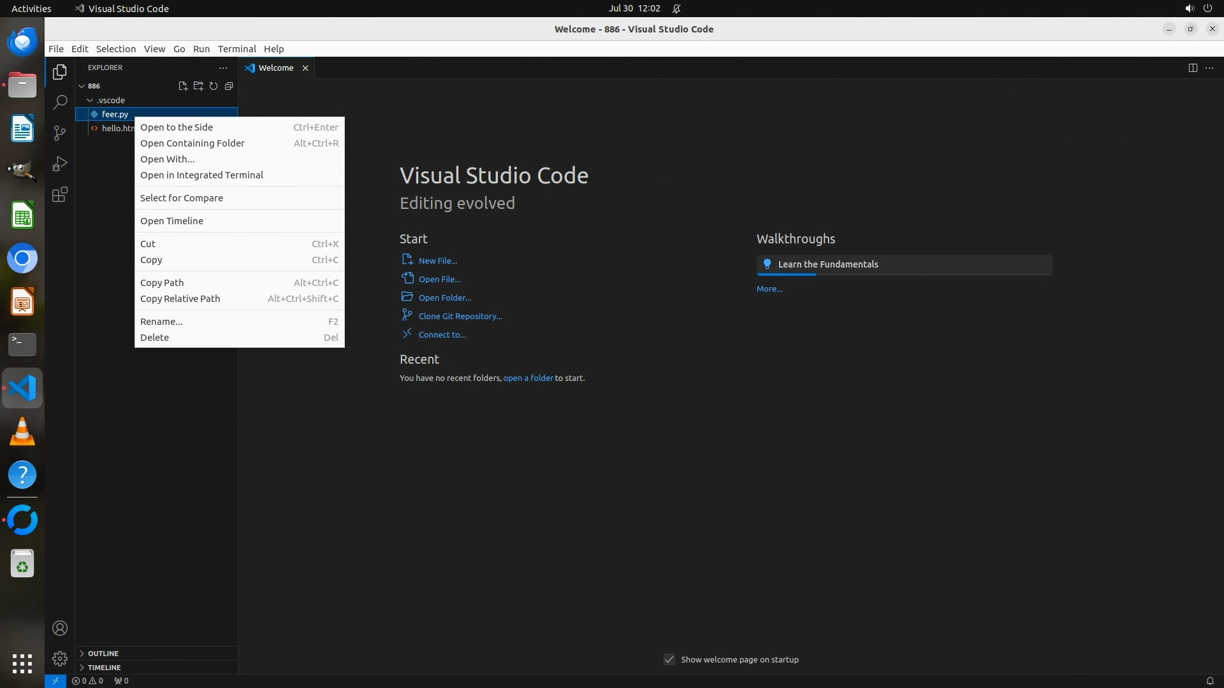Collapse all folders in Explorer

click(x=229, y=86)
